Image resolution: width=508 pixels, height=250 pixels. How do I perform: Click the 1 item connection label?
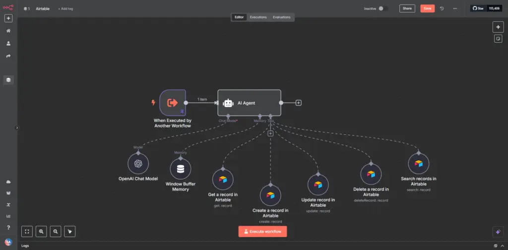202,99
